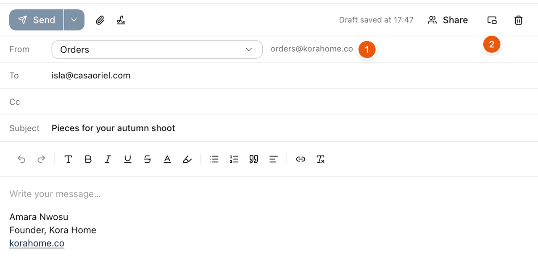Click the Amara Nwosu signature line
Image resolution: width=538 pixels, height=257 pixels.
39,217
